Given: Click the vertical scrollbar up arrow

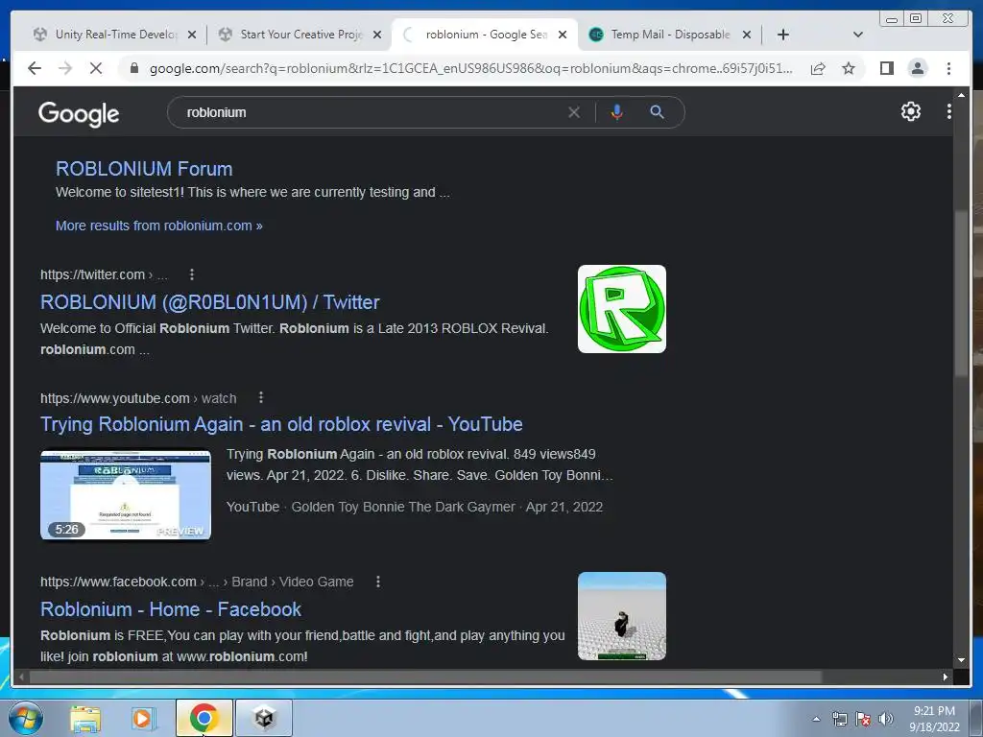Looking at the screenshot, I should tap(961, 95).
